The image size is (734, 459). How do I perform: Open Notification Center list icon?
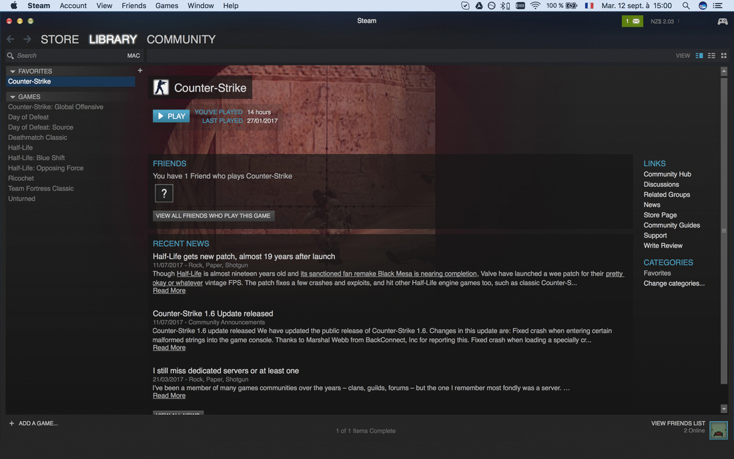pyautogui.click(x=717, y=5)
